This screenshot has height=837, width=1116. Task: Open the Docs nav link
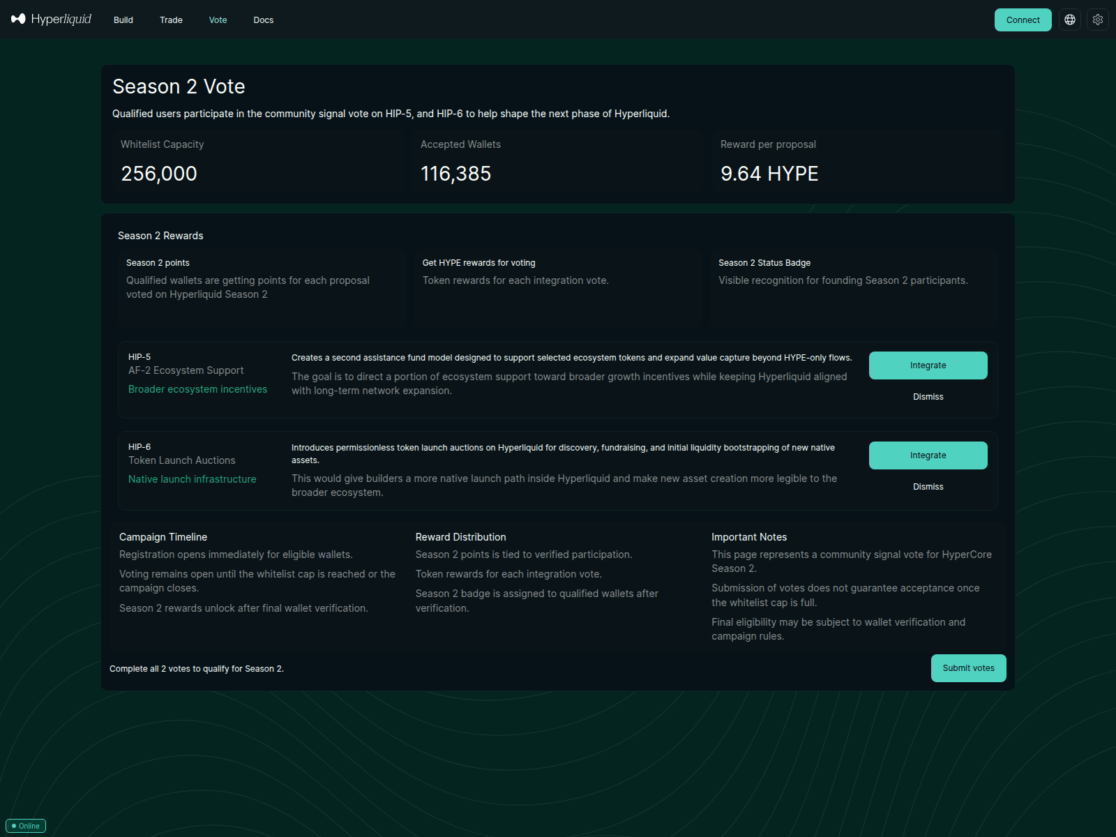264,20
